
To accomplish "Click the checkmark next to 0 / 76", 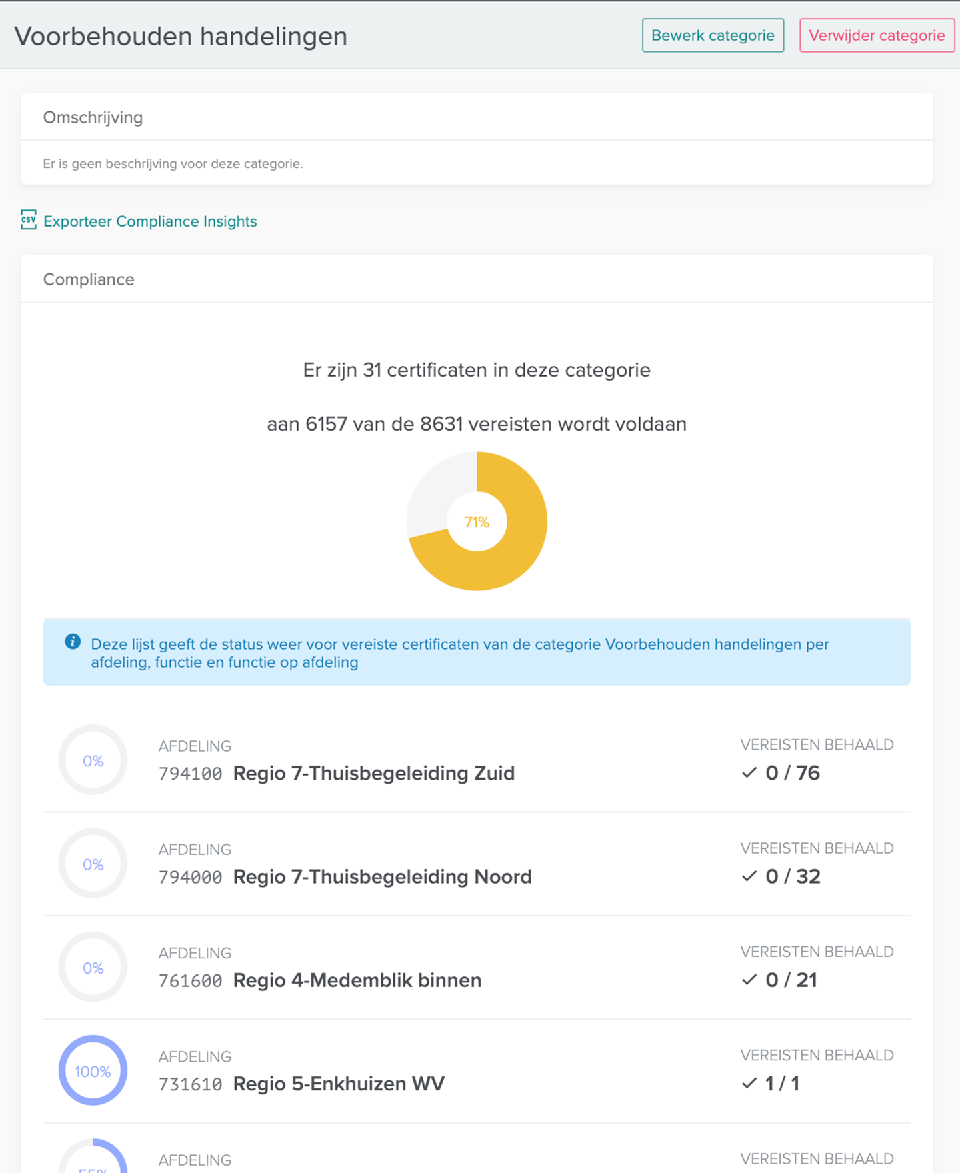I will [x=749, y=772].
